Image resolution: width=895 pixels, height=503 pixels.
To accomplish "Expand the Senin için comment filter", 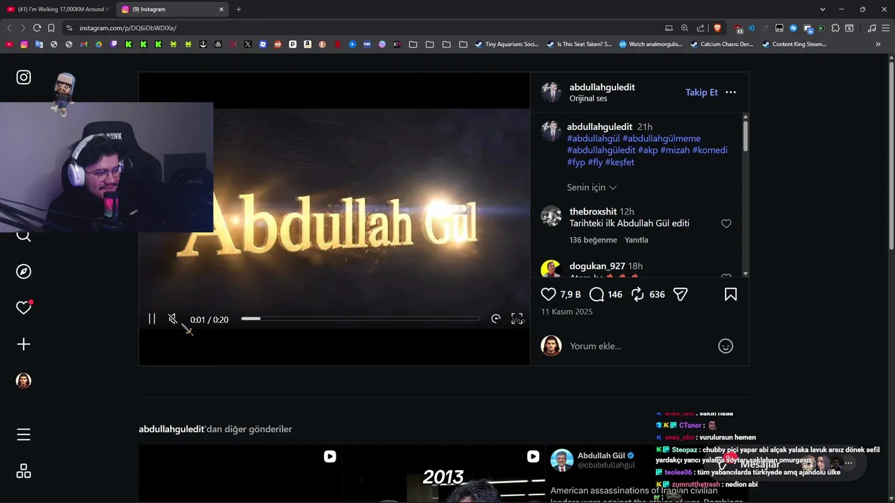I will (x=592, y=187).
